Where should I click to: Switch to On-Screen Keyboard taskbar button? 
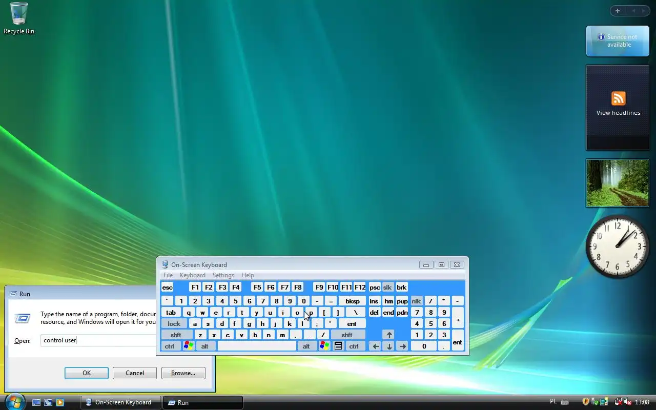click(x=121, y=402)
